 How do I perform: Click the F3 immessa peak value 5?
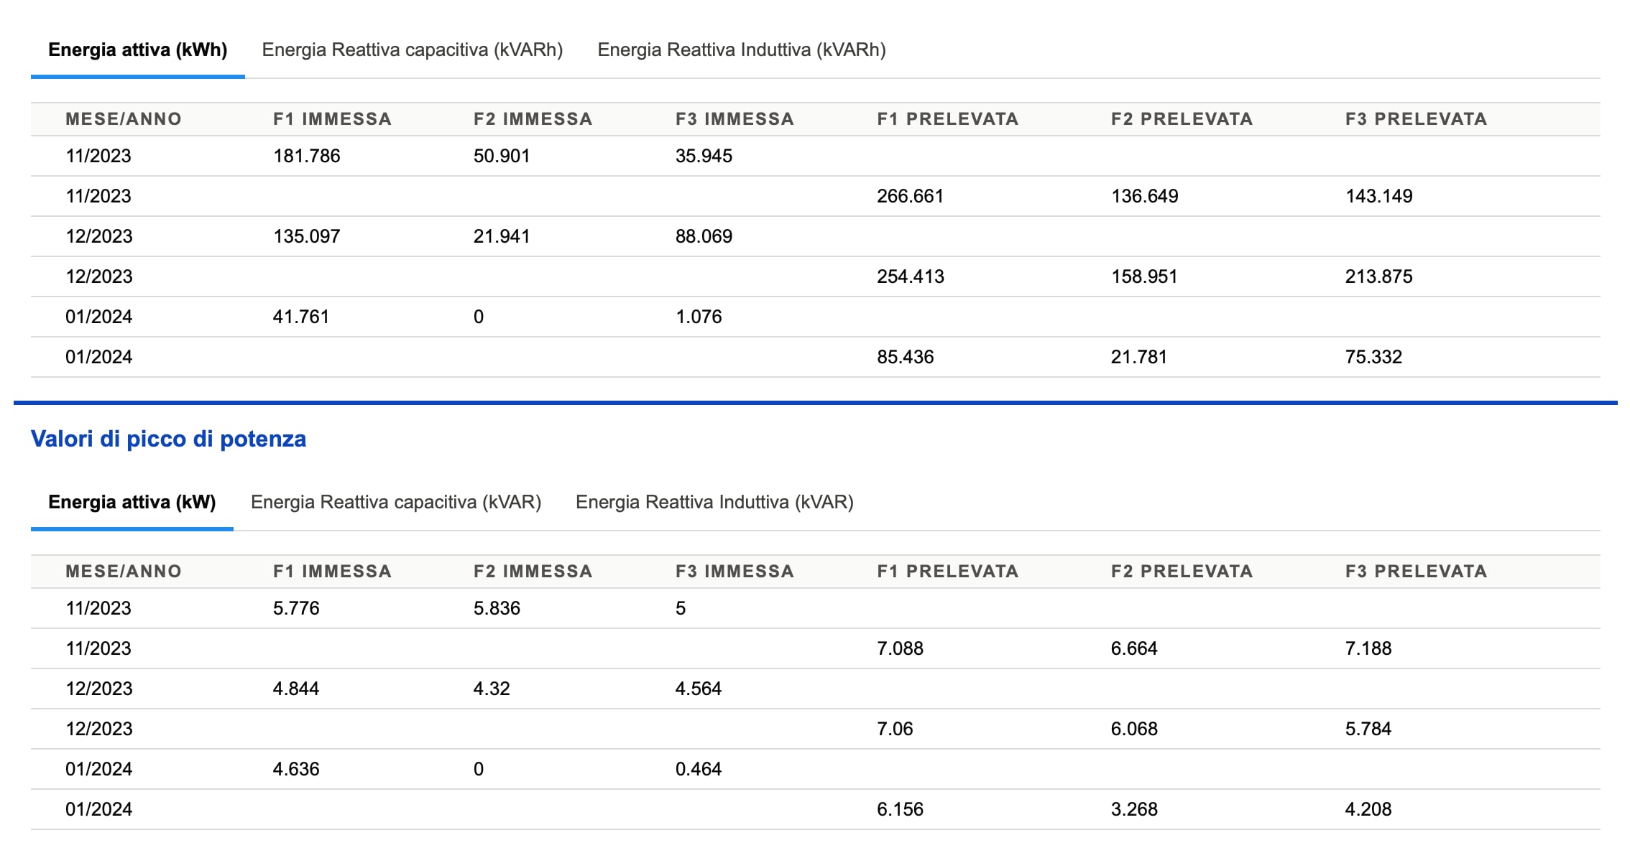click(x=681, y=608)
